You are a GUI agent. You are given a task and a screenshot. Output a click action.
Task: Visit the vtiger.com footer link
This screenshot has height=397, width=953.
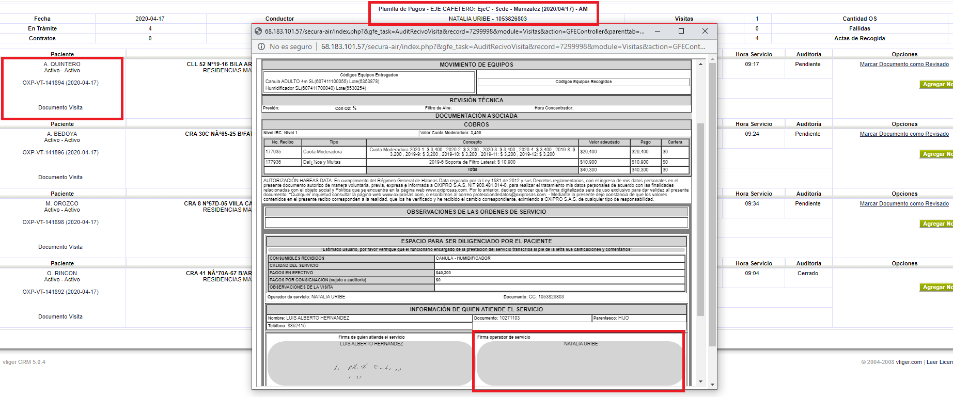coord(909,362)
